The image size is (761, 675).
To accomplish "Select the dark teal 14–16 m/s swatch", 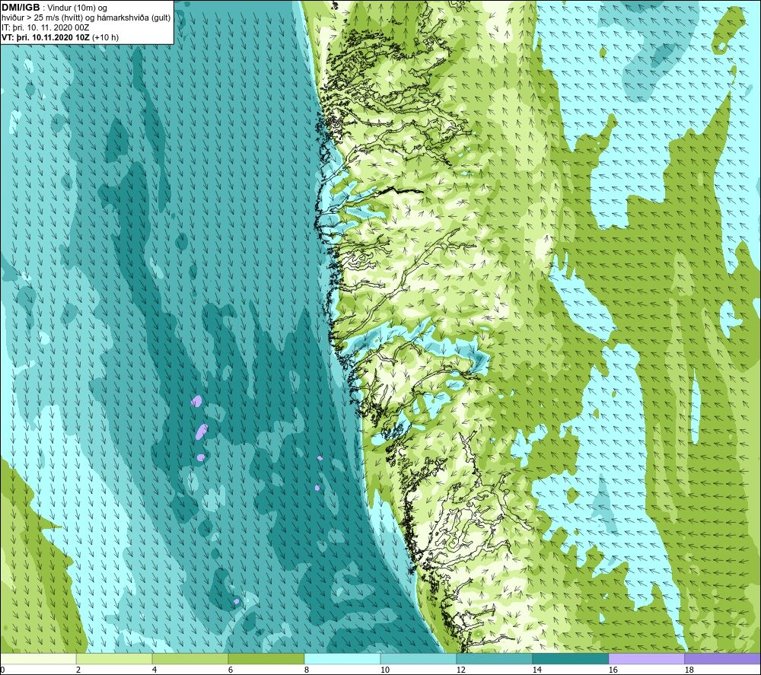I will (x=570, y=658).
